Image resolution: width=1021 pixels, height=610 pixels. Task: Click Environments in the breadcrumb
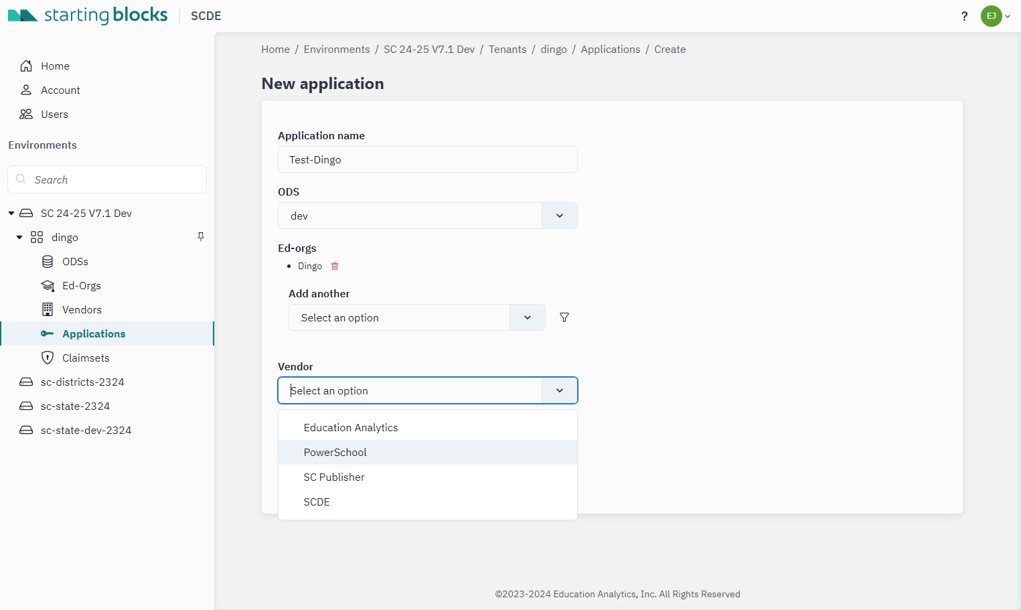pyautogui.click(x=337, y=49)
